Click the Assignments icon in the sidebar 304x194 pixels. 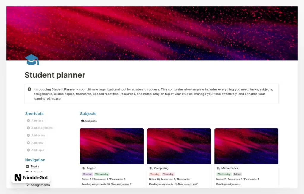(x=27, y=185)
